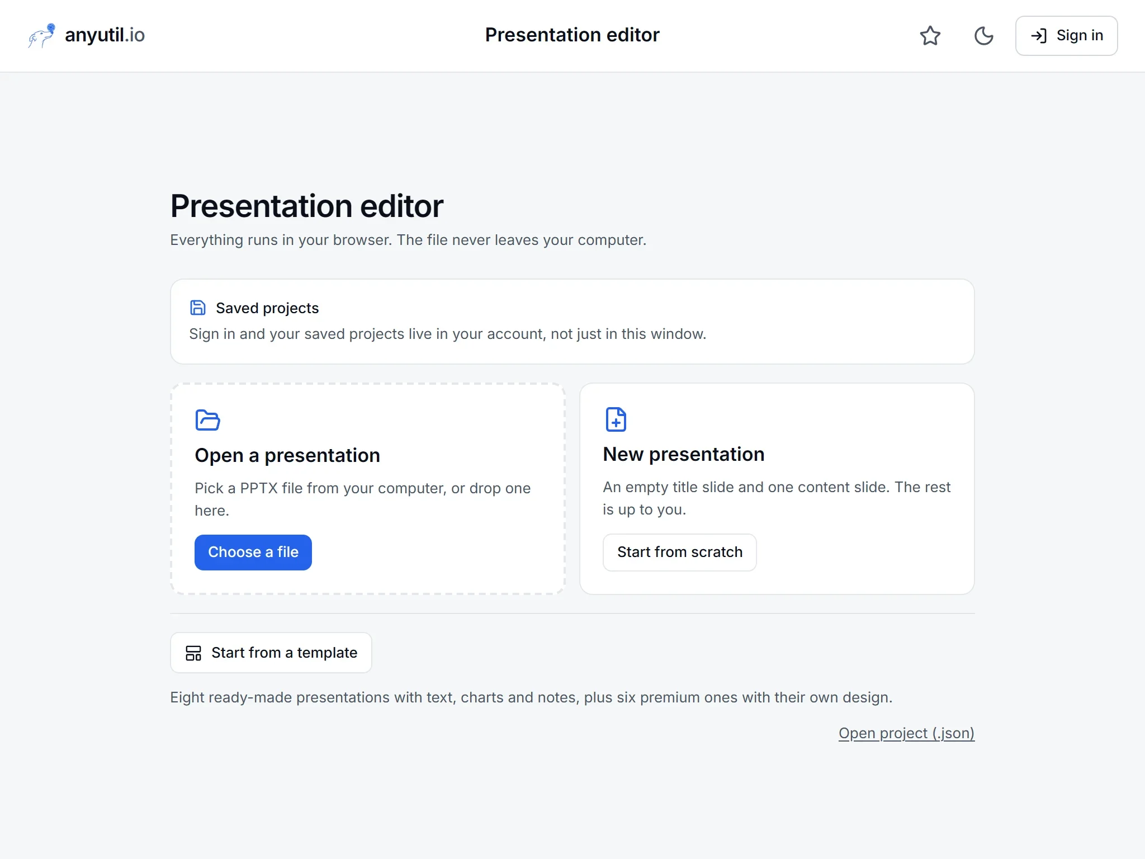Click the Open a presentation heading

[x=287, y=455]
